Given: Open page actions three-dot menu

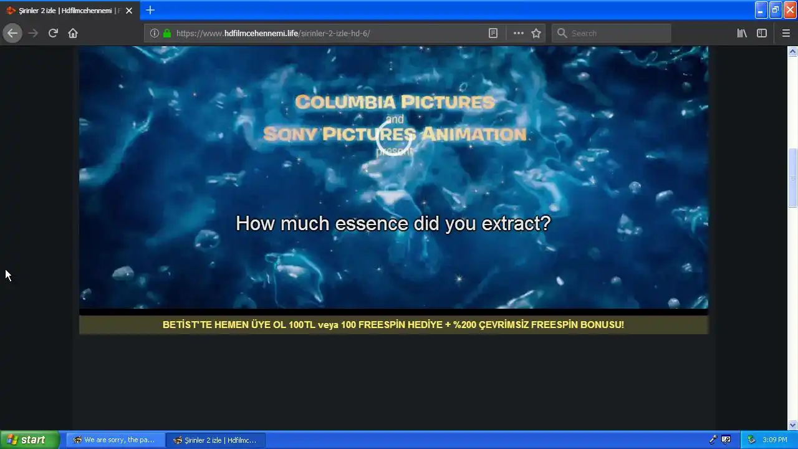Looking at the screenshot, I should coord(519,33).
